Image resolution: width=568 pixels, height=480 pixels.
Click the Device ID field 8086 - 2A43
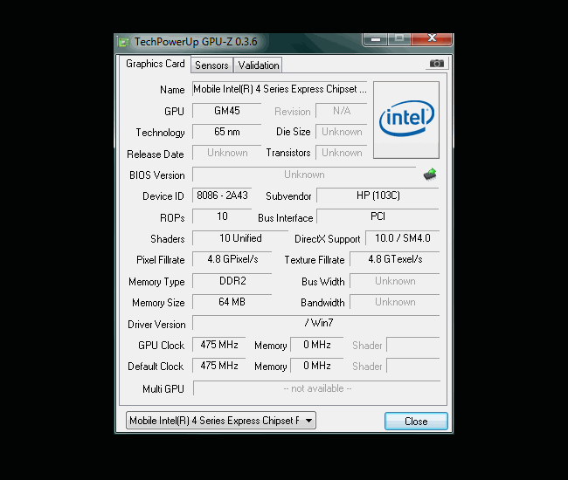coord(222,195)
